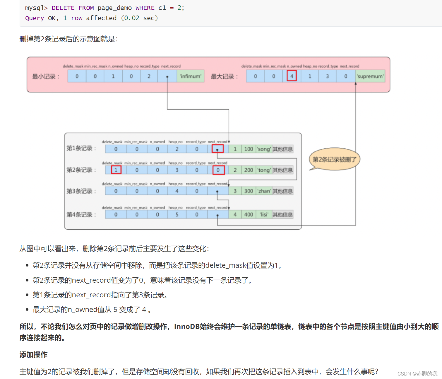The height and width of the screenshot is (379, 442).
Task: Click the red-boxed delete_mask 1 of 第2条记录
Action: [x=115, y=170]
